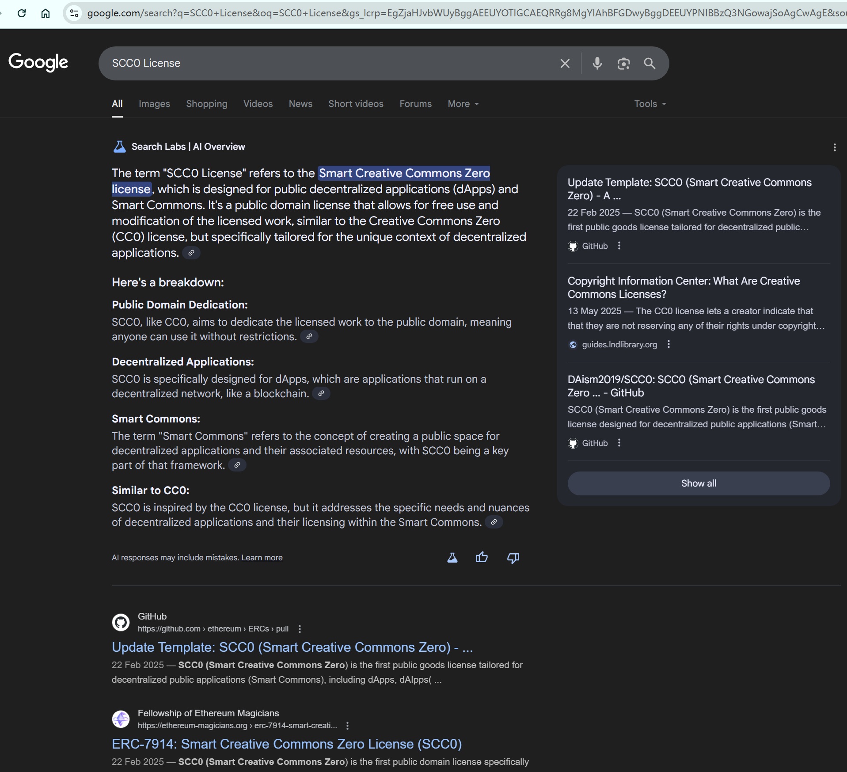Click the browser home icon
Screen dimensions: 847x772
46,13
